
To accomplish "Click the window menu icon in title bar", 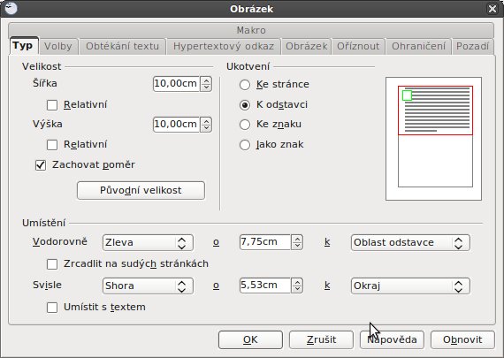I will point(11,8).
